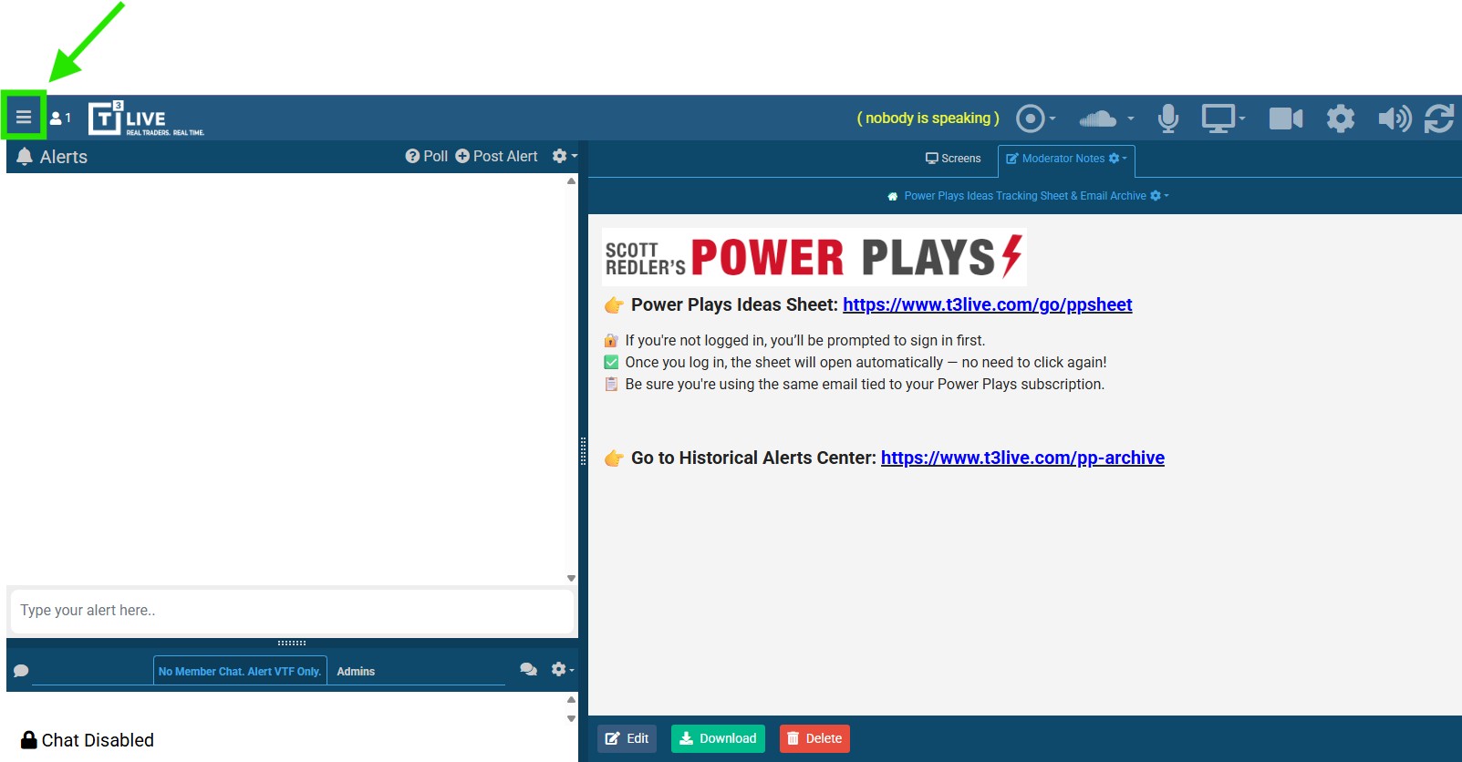The height and width of the screenshot is (762, 1462).
Task: Open chat panel gear settings dropdown
Action: pyautogui.click(x=563, y=669)
